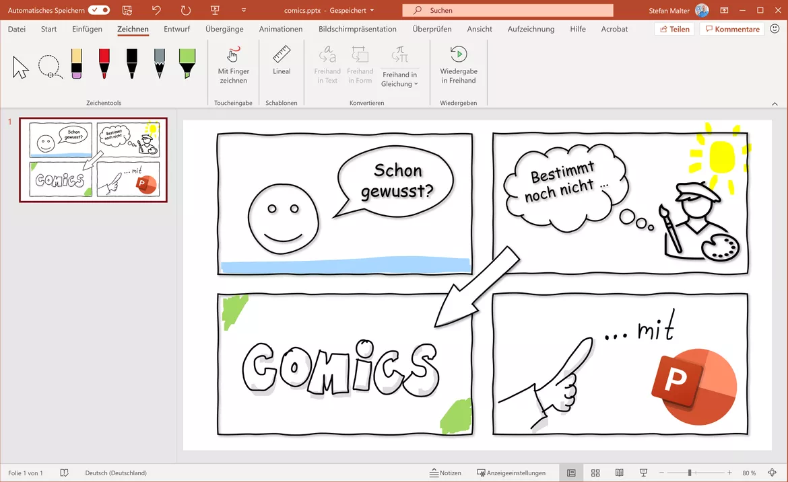Select the PowerPoint logo on slide
This screenshot has height=482, width=788.
pos(694,387)
